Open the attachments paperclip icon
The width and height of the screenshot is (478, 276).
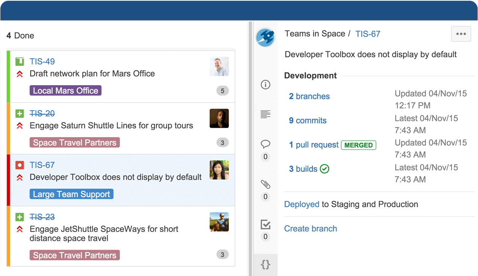coord(266,184)
